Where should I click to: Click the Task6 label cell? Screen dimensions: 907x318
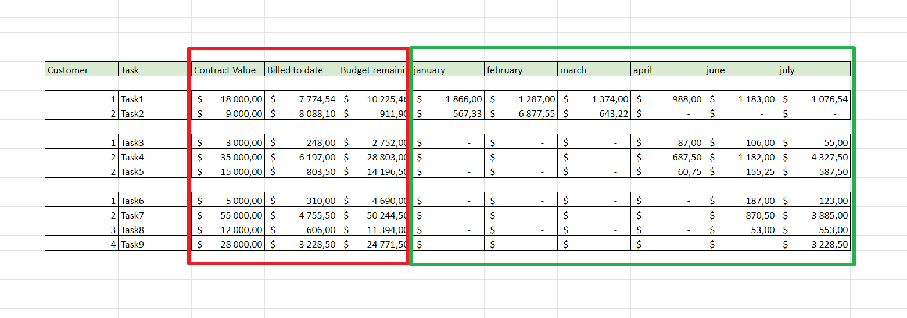(155, 200)
